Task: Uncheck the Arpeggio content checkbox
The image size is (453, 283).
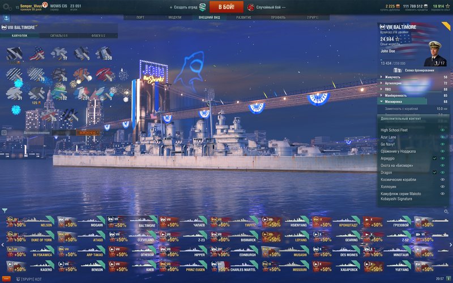Action: tap(434, 158)
